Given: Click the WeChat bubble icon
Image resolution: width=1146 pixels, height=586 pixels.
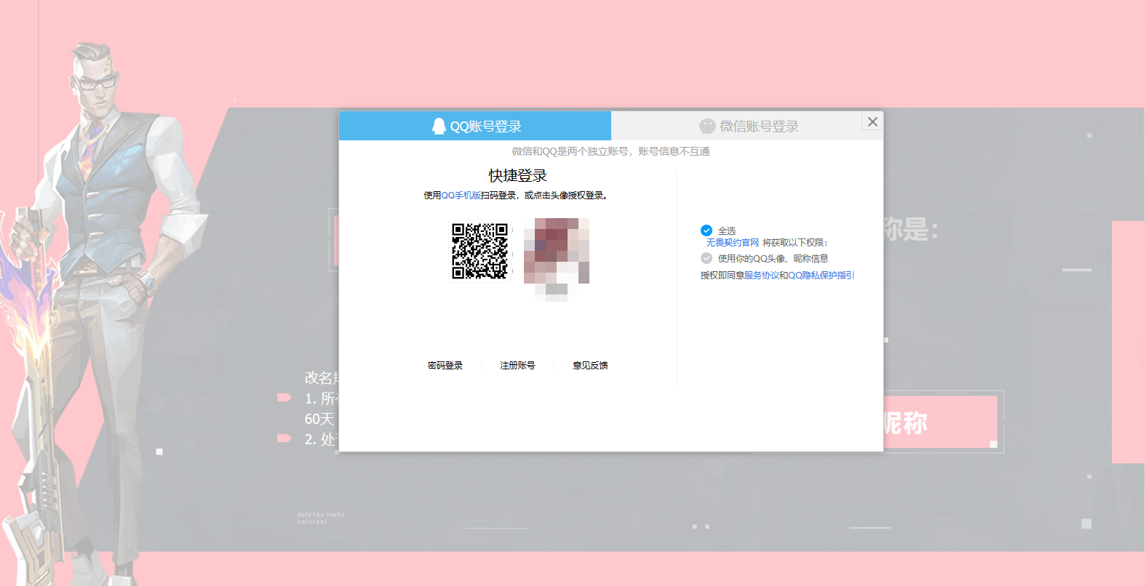Looking at the screenshot, I should 707,127.
